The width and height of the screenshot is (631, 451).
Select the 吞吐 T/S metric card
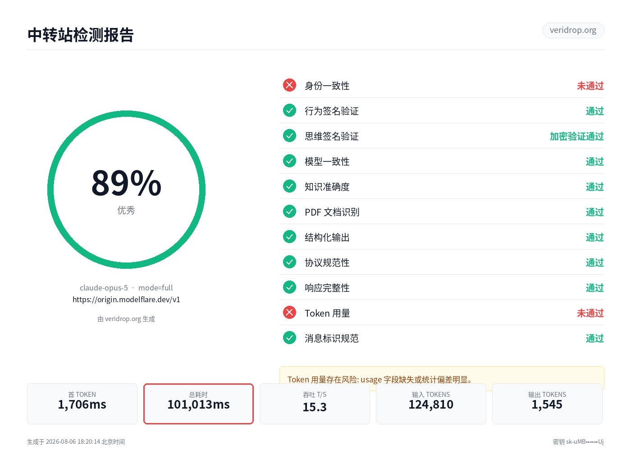(x=315, y=404)
